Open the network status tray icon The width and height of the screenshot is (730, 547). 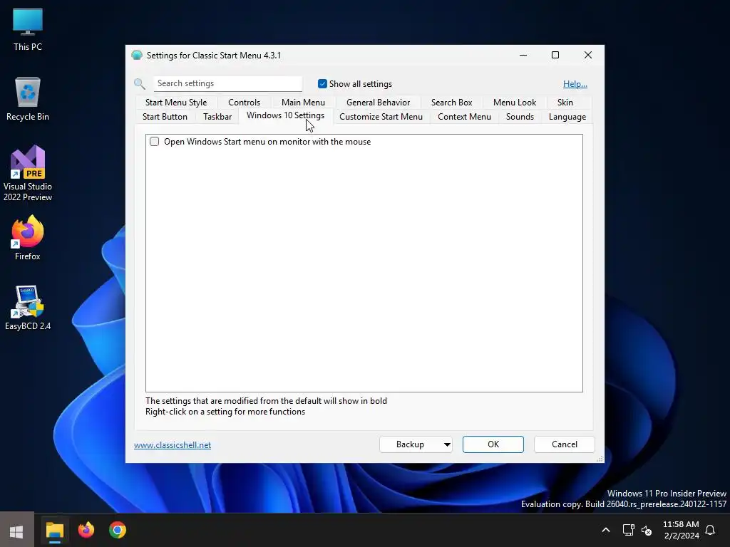(629, 530)
